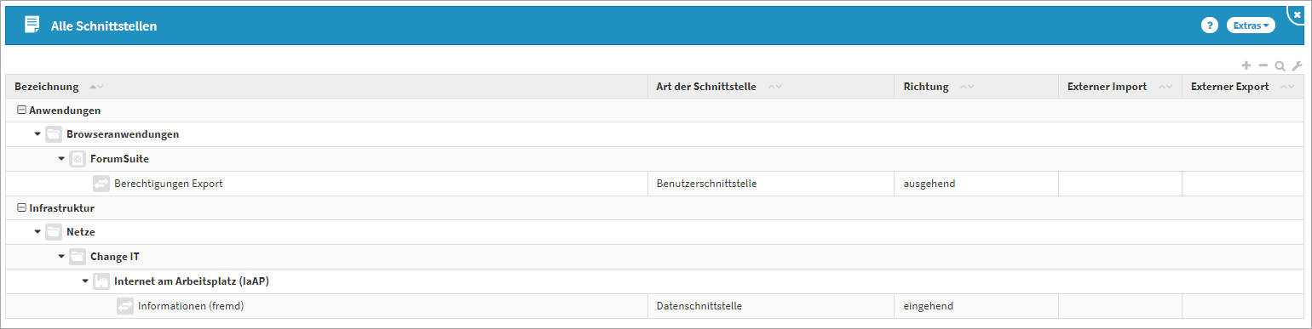1312x329 pixels.
Task: Open the table search magnifier icon
Action: click(x=1280, y=65)
